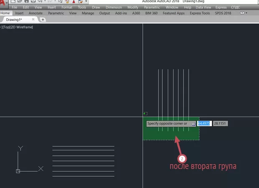Click the viewport [-] control
Image resolution: width=259 pixels, height=188 pixels.
(1, 27)
